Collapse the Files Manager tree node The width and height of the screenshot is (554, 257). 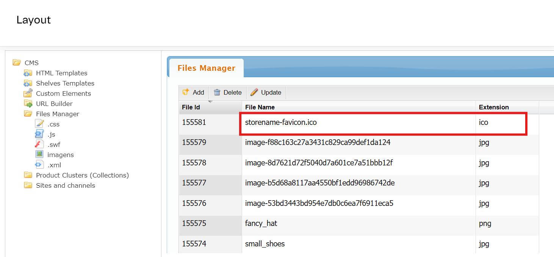tap(28, 114)
